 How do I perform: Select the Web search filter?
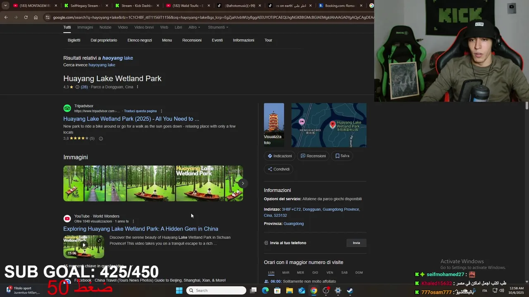tap(164, 27)
